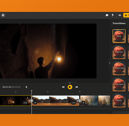
Task: Click the 1s mark on the timeline ruler
Action: pyautogui.click(x=16, y=92)
